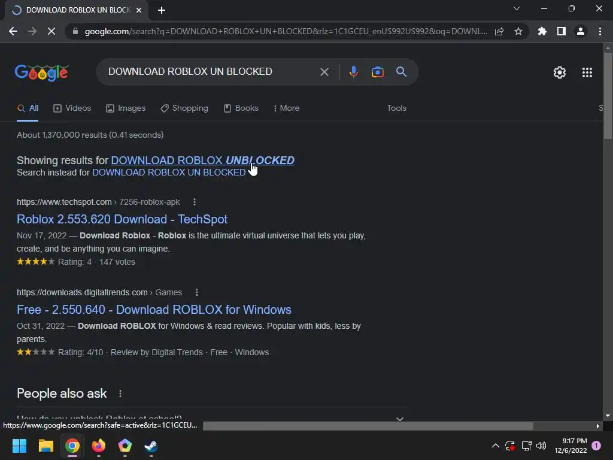The width and height of the screenshot is (613, 460).
Task: Select the All results tab
Action: [x=28, y=108]
